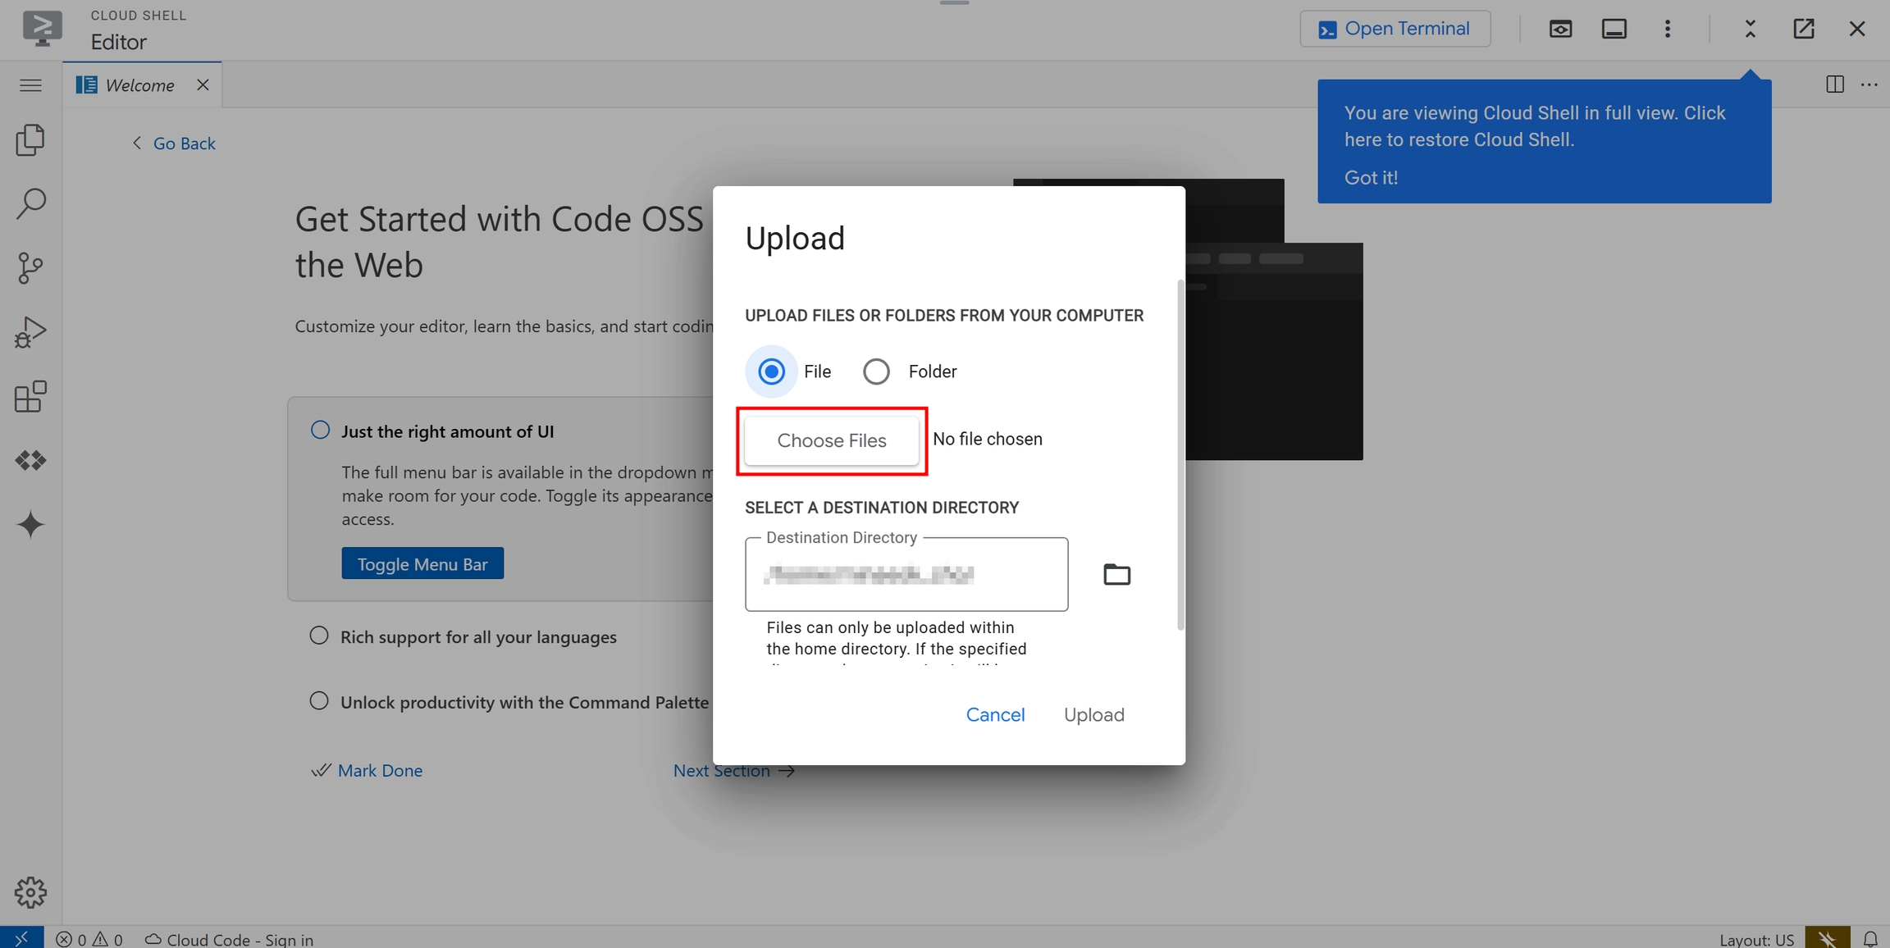Click Cancel in the Upload dialog
This screenshot has width=1890, height=948.
[995, 714]
